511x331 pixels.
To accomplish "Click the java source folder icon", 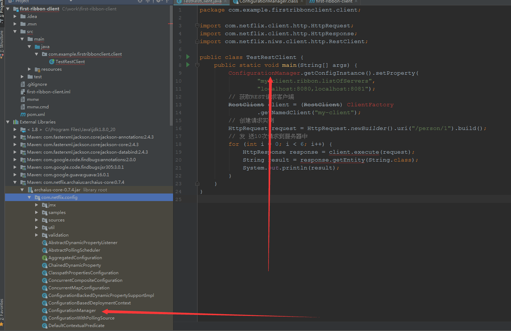I will point(37,47).
